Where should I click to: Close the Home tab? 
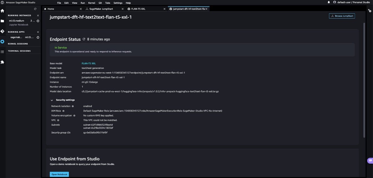coord(81,9)
